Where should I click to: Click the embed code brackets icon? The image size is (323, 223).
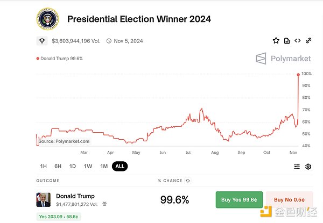[297, 40]
